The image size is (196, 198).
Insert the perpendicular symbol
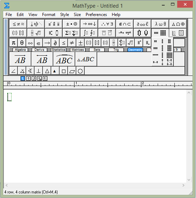coord(38,71)
